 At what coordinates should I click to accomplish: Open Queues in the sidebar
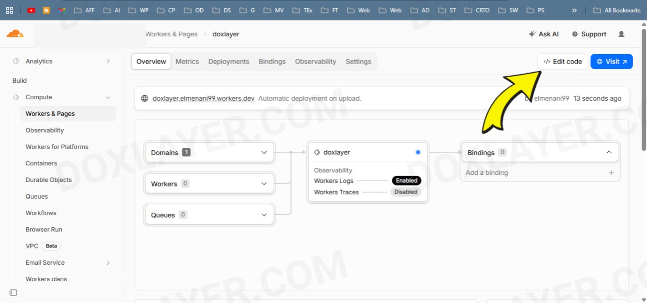pos(37,197)
